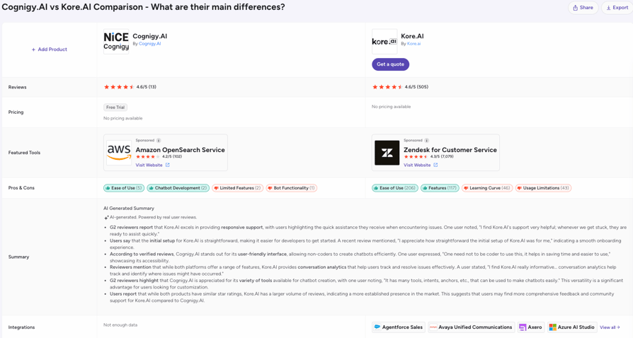Click Reviews row label

(x=18, y=87)
